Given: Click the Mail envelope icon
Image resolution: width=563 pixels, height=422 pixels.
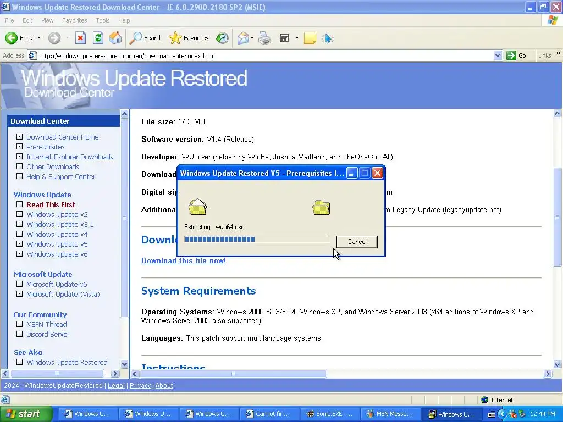Looking at the screenshot, I should (243, 38).
